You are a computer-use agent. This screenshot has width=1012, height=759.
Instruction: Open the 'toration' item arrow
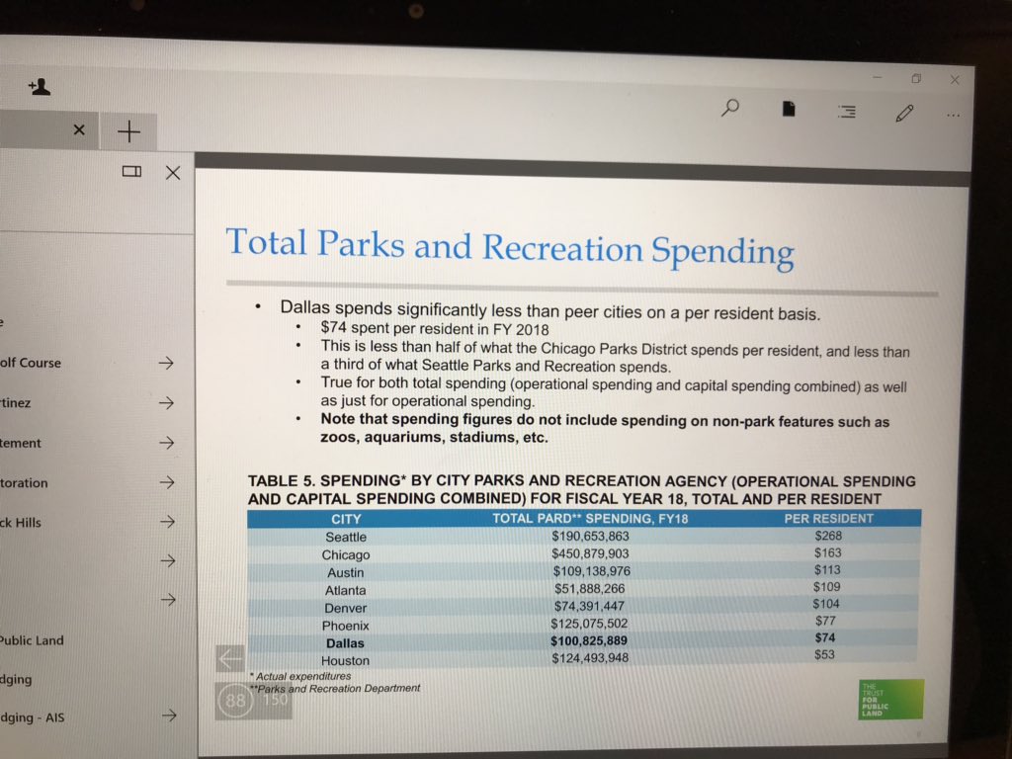pos(167,482)
